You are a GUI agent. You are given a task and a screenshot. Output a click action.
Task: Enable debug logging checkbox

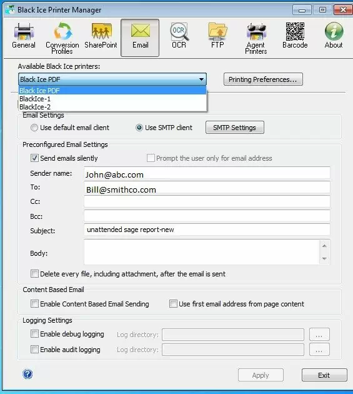point(34,334)
